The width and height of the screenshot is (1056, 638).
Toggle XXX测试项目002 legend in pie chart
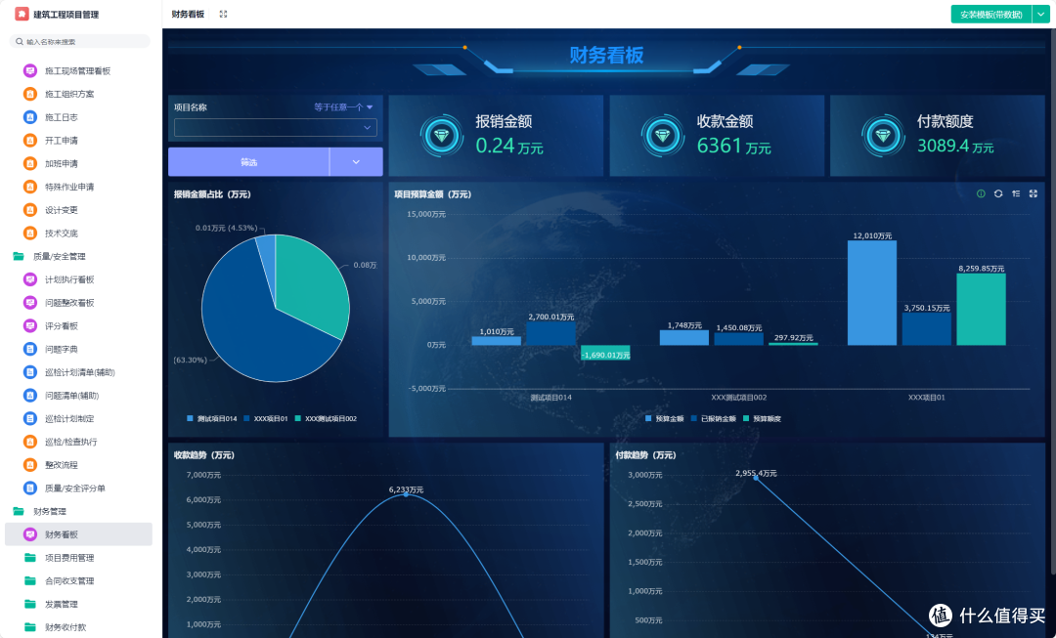[x=326, y=418]
